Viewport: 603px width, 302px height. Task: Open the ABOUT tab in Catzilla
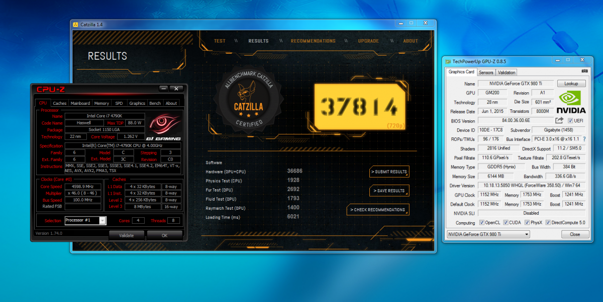click(x=411, y=41)
